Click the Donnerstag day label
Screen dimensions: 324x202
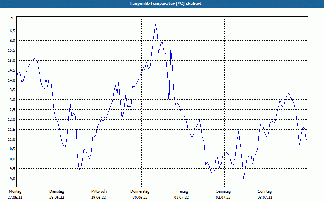tap(140, 191)
